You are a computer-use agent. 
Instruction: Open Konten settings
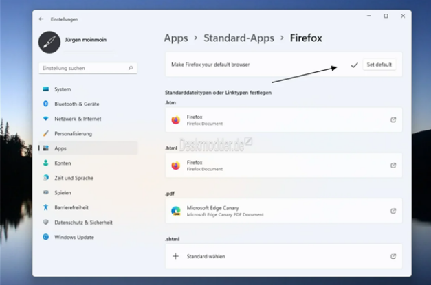pyautogui.click(x=88, y=163)
